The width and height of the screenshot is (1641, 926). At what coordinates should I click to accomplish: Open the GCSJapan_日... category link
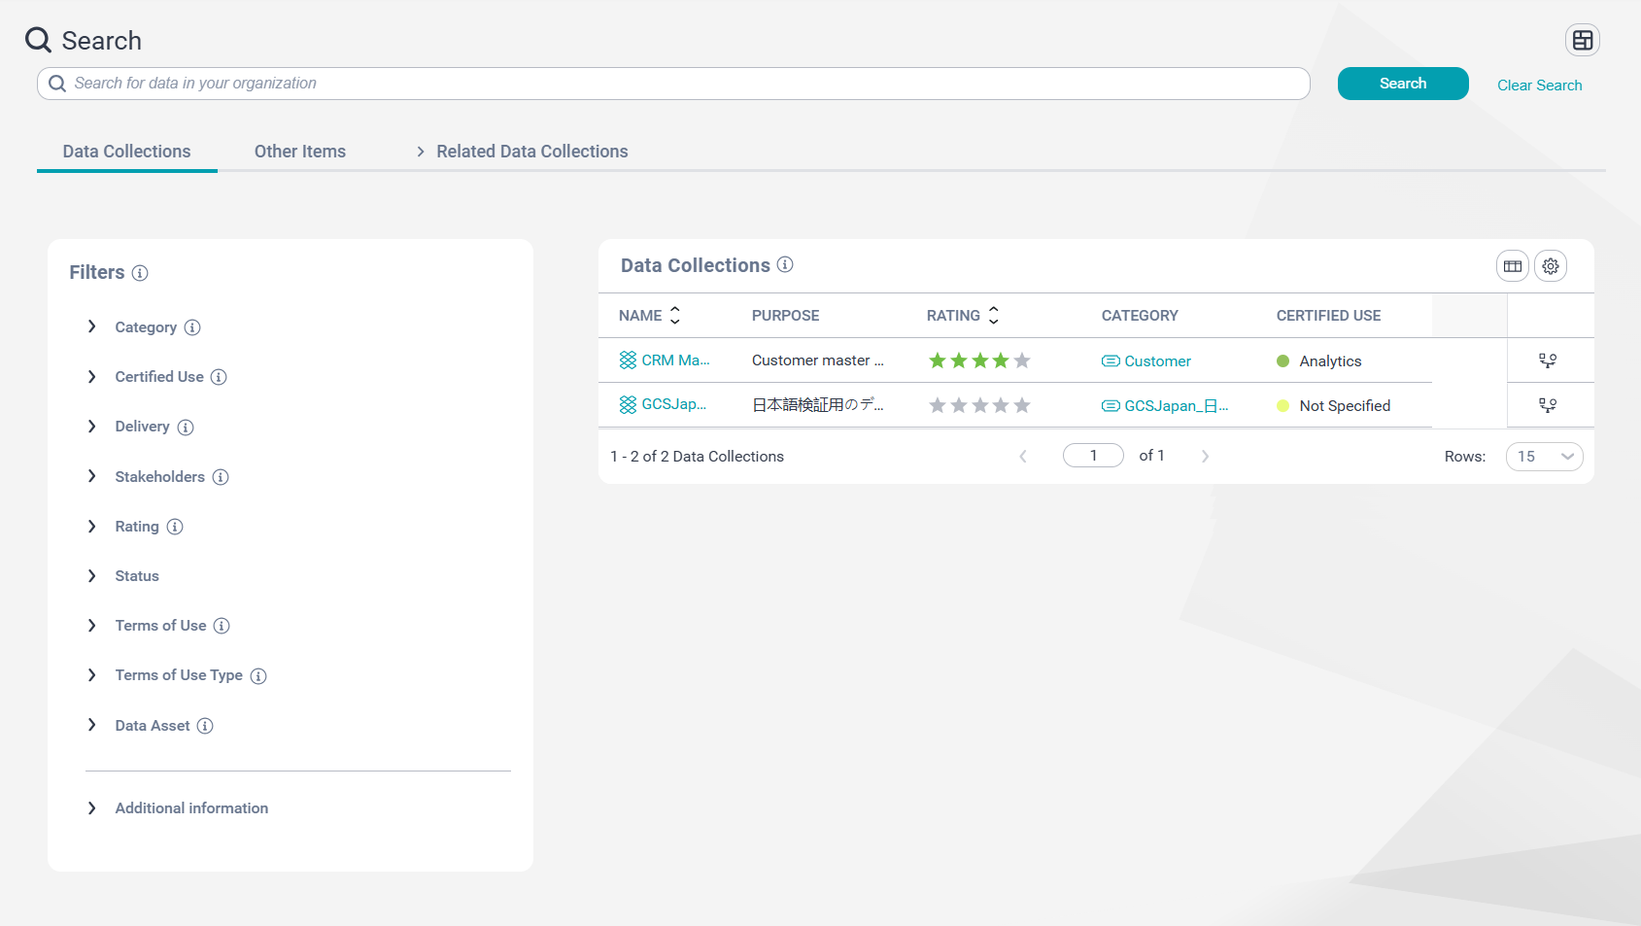pyautogui.click(x=1176, y=406)
